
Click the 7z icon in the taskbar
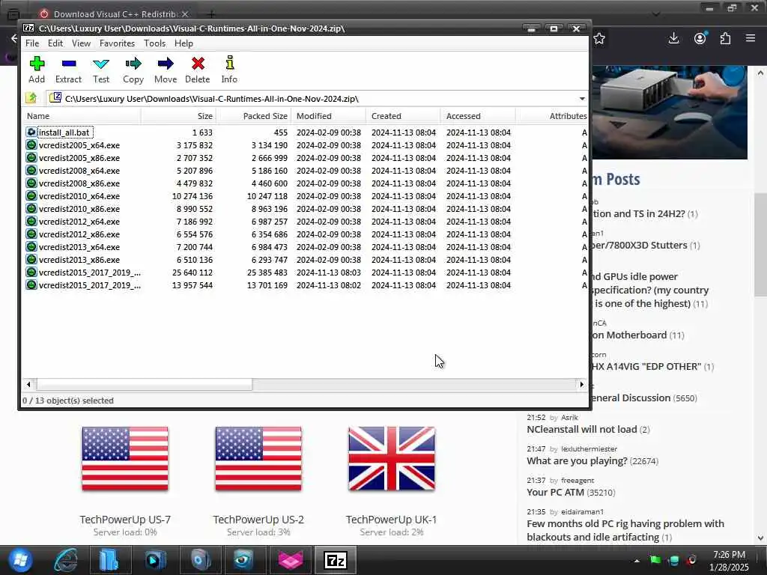click(336, 560)
